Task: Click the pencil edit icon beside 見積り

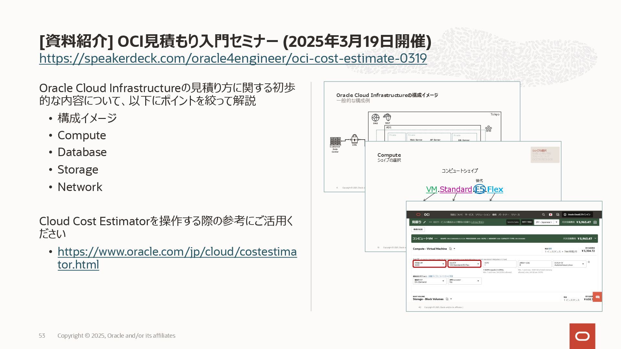Action: pyautogui.click(x=425, y=222)
